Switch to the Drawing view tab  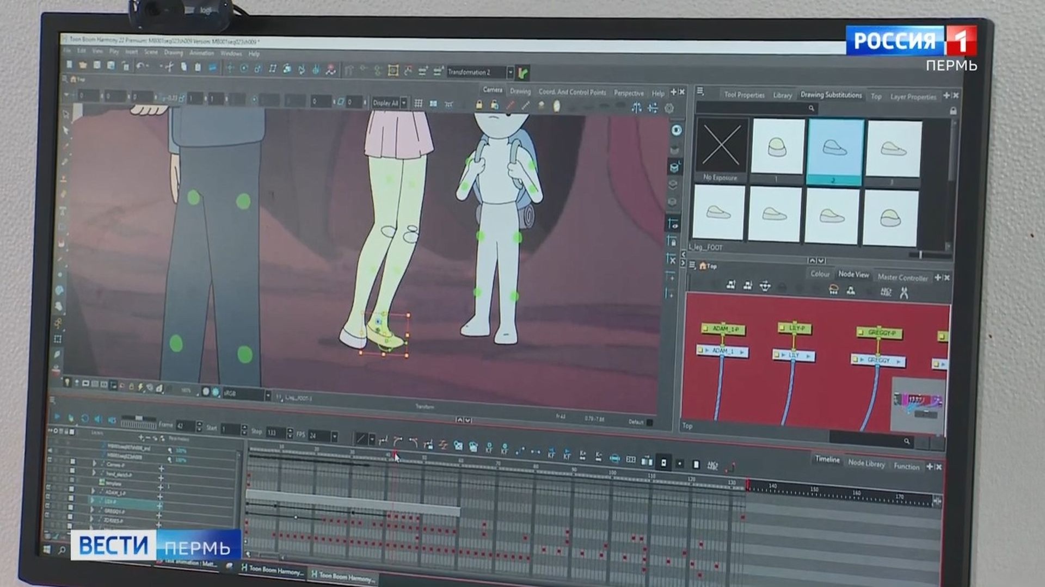click(x=520, y=91)
